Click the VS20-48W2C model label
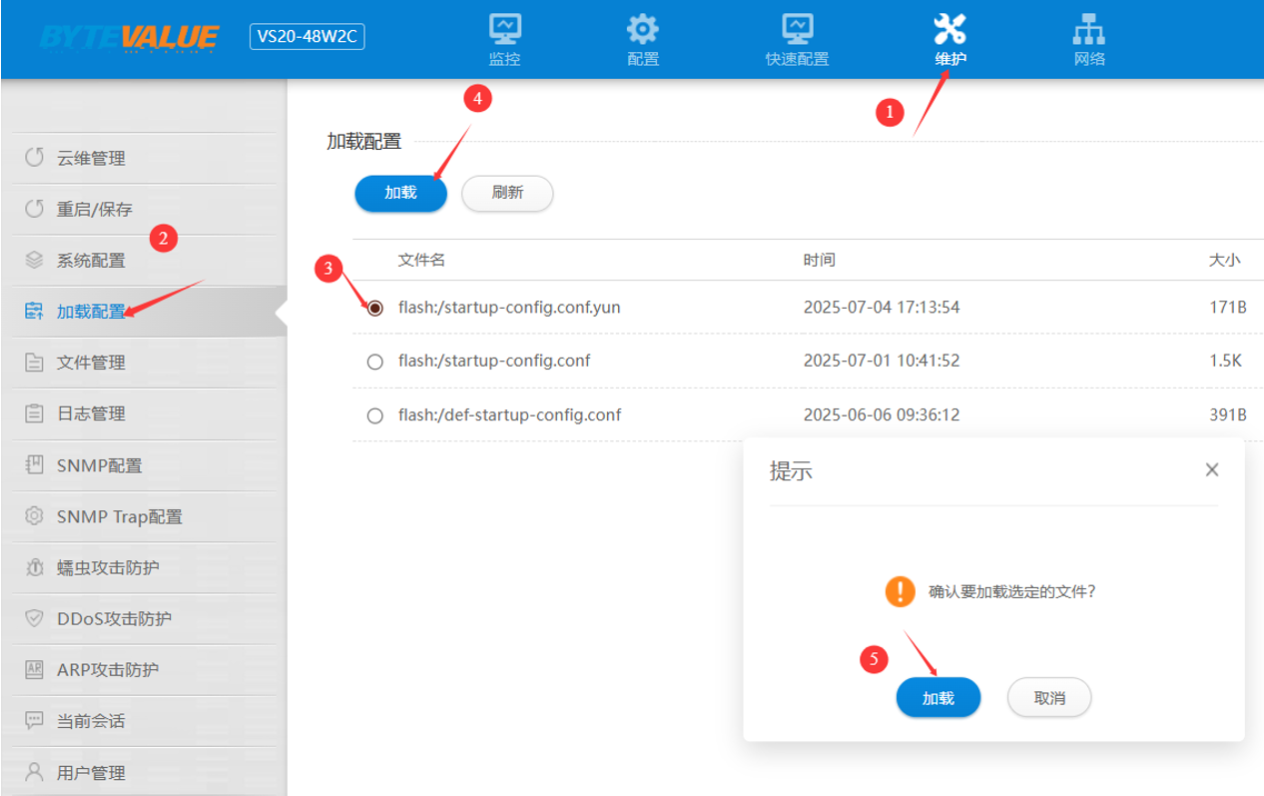Viewport: 1264px width, 796px height. [x=307, y=37]
